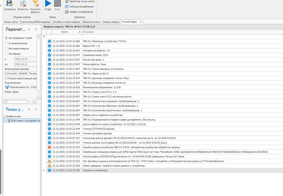This screenshot has height=196, width=283.
Task: Open the Подключение #1 dropdown
Action: [21, 87]
